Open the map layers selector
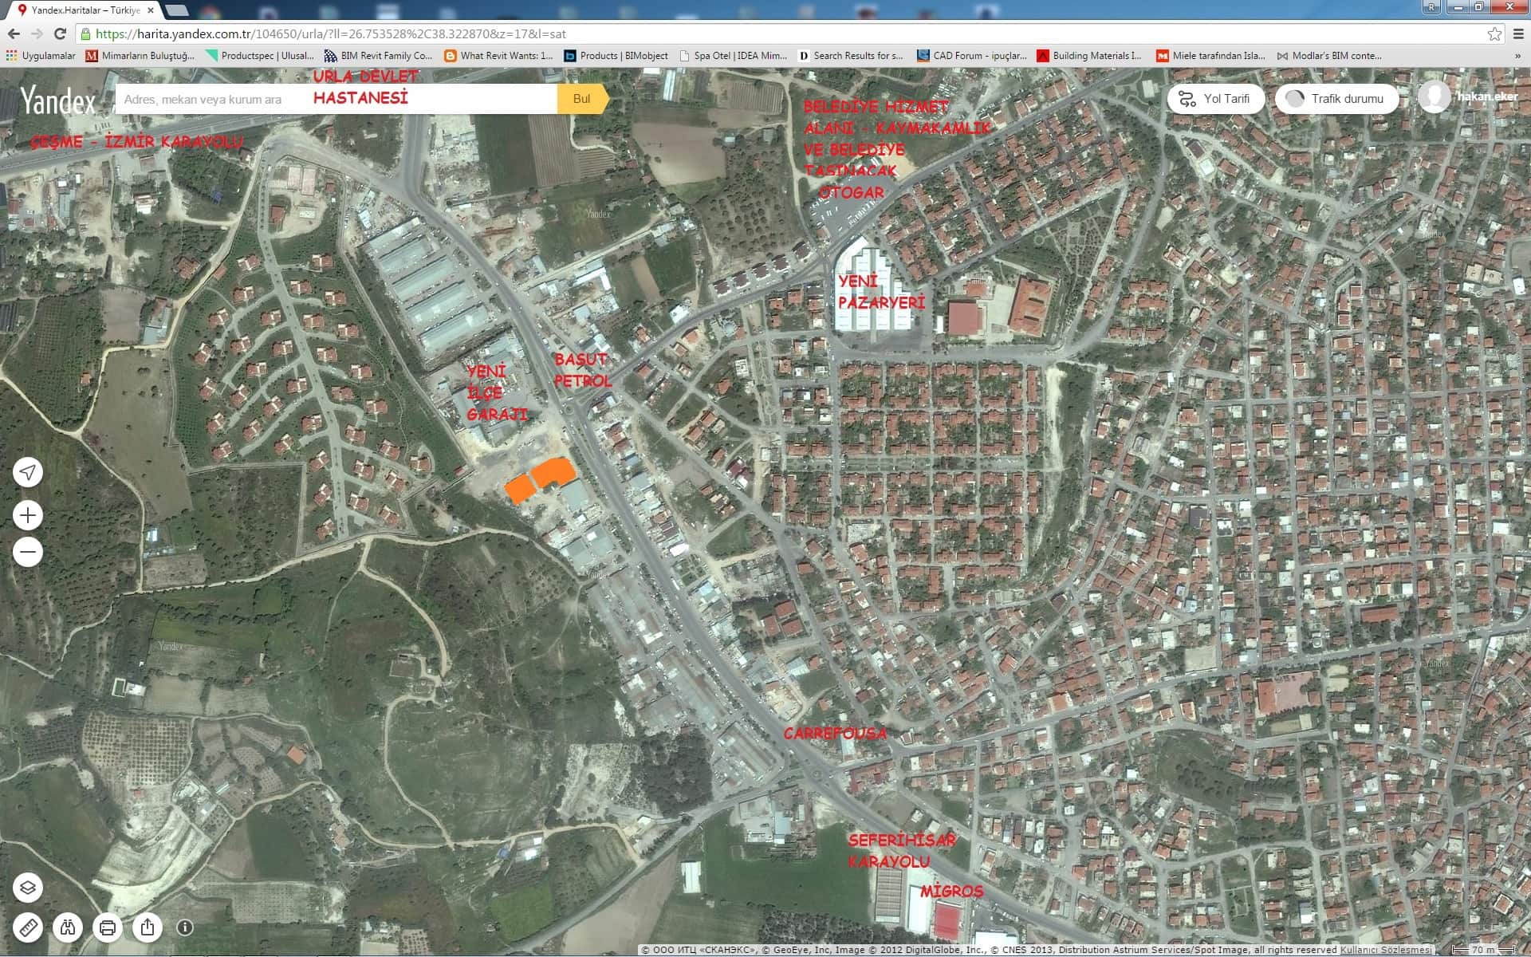The height and width of the screenshot is (957, 1531). (28, 888)
